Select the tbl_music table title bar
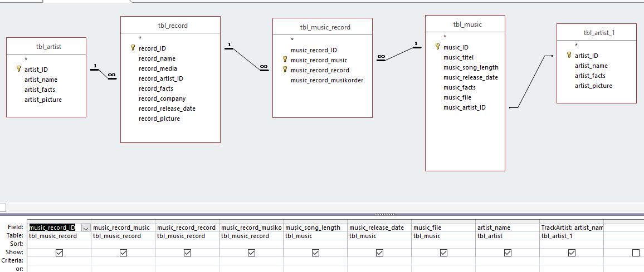Screen dimensions: 644x272 [x=465, y=24]
